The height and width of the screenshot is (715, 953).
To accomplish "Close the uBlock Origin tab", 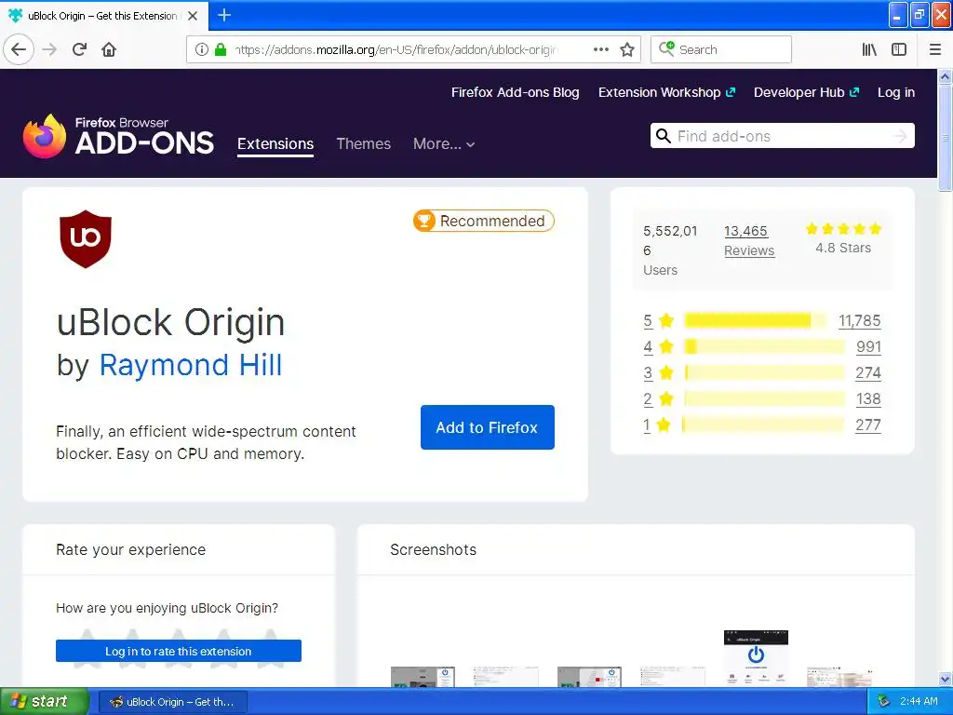I will (193, 16).
